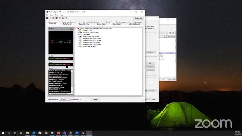Image resolution: width=242 pixels, height=136 pixels.
Task: Open the File menu
Action: click(x=47, y=15)
